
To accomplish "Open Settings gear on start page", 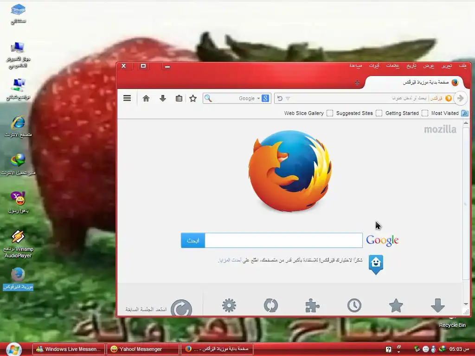I will coord(229,305).
